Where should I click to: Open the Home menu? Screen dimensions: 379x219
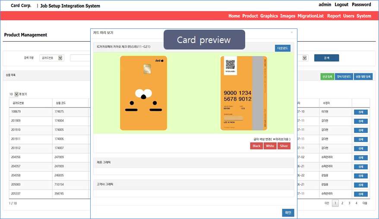(234, 16)
